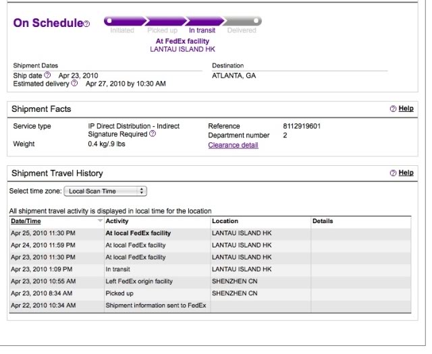
Task: Click the Help link in Shipment Travel History
Action: click(406, 173)
